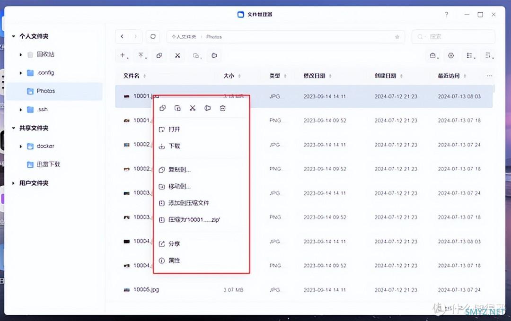Go forward with the right arrow button
The width and height of the screenshot is (511, 321).
(136, 36)
